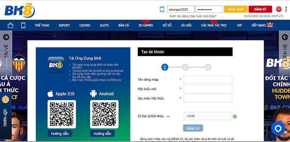This screenshot has height=142, width=290.
Task: Click the BK8 logo in the header
Action: [x=20, y=10]
